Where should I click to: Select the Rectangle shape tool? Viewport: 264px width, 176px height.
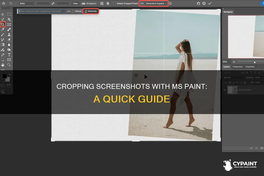[9, 60]
